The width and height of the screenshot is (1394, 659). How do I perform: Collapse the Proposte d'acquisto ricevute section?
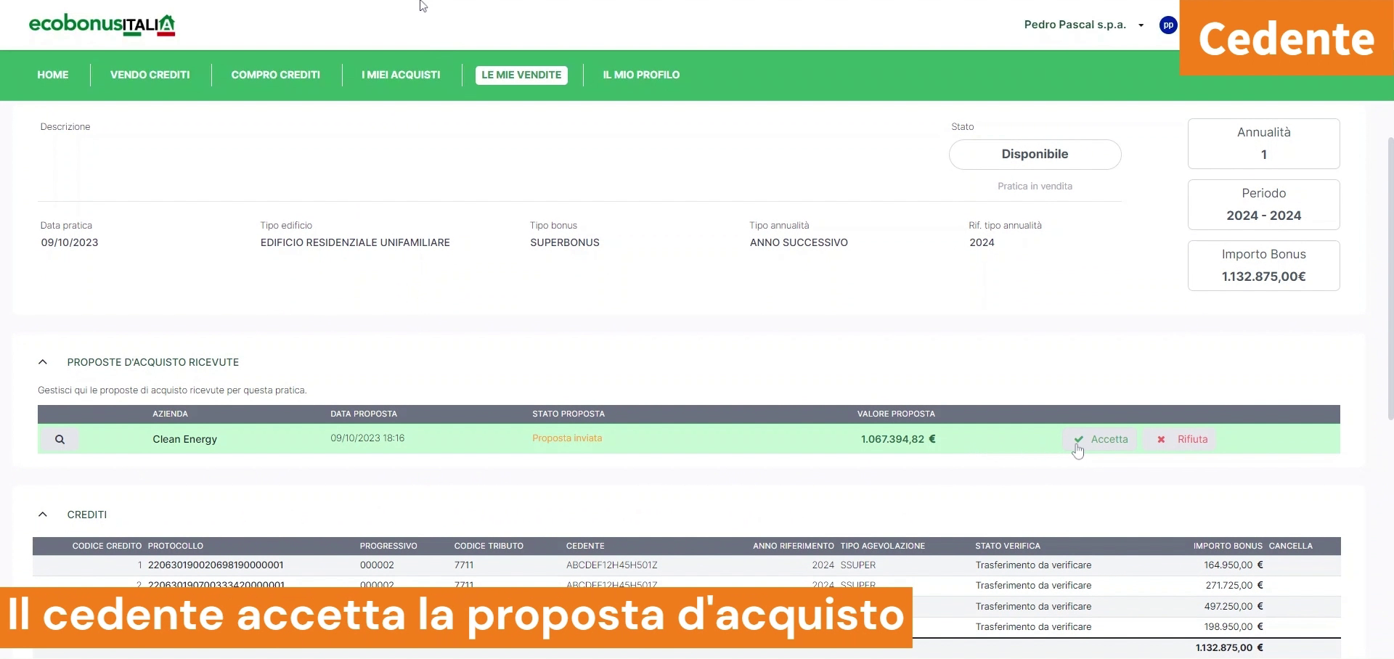[43, 362]
